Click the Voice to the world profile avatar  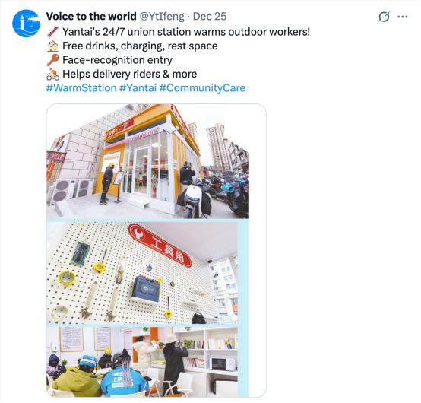point(26,24)
